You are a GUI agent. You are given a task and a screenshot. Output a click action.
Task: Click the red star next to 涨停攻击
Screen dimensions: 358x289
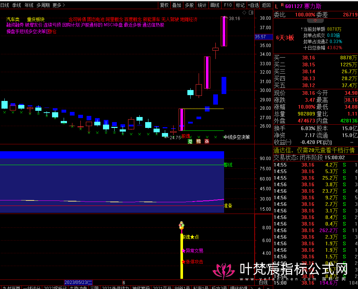point(183,262)
